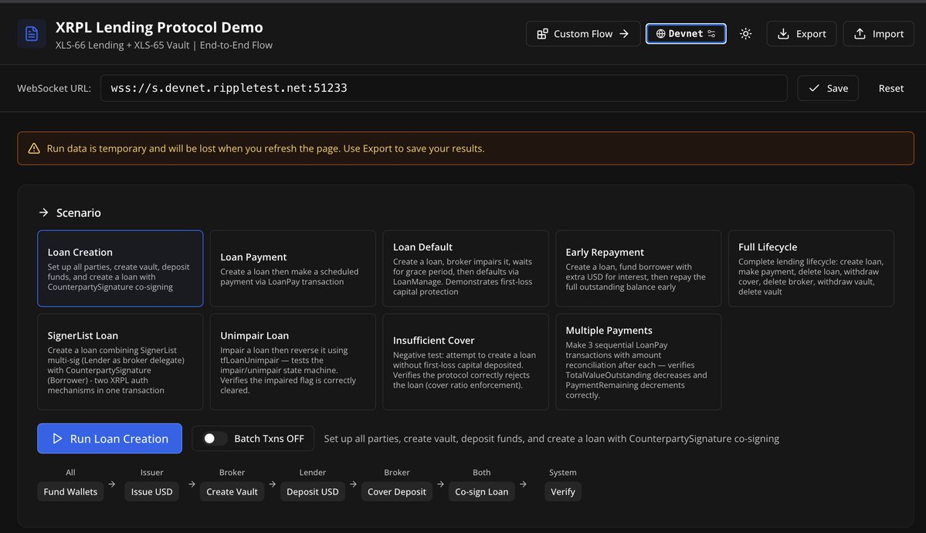The width and height of the screenshot is (926, 533).
Task: Click the document logo icon beside title
Action: tap(32, 34)
